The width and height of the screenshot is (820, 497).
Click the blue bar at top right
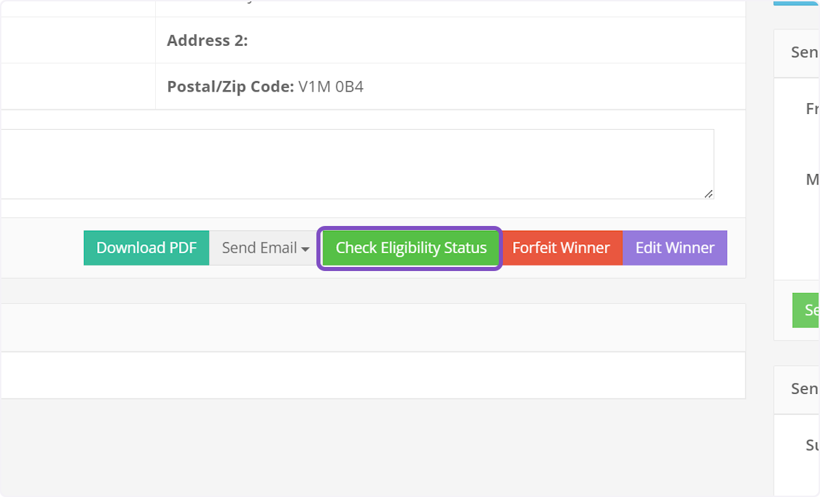797,3
